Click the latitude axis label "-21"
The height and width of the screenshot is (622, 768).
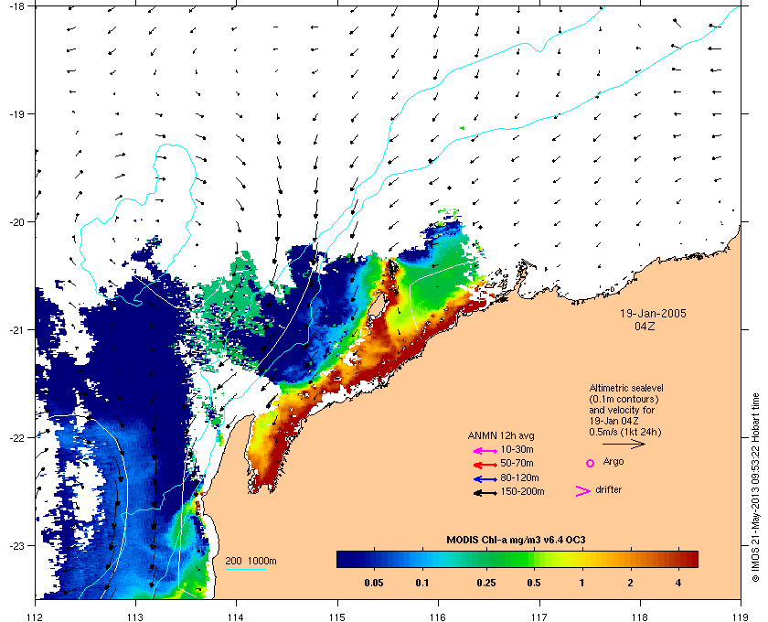point(16,330)
